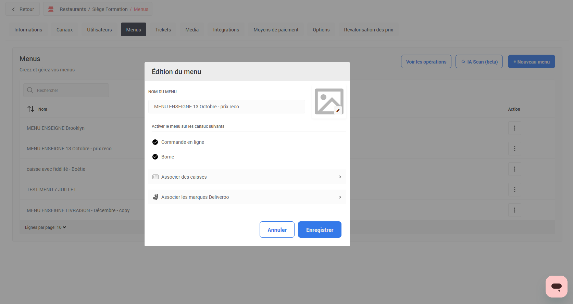
Task: Switch to the Tickets tab
Action: 163,30
